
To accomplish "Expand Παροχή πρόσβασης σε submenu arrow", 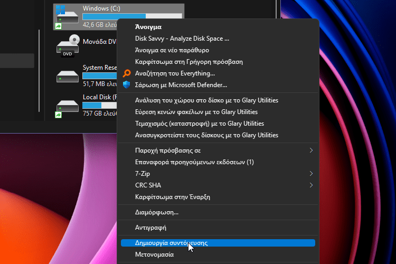I will click(311, 150).
